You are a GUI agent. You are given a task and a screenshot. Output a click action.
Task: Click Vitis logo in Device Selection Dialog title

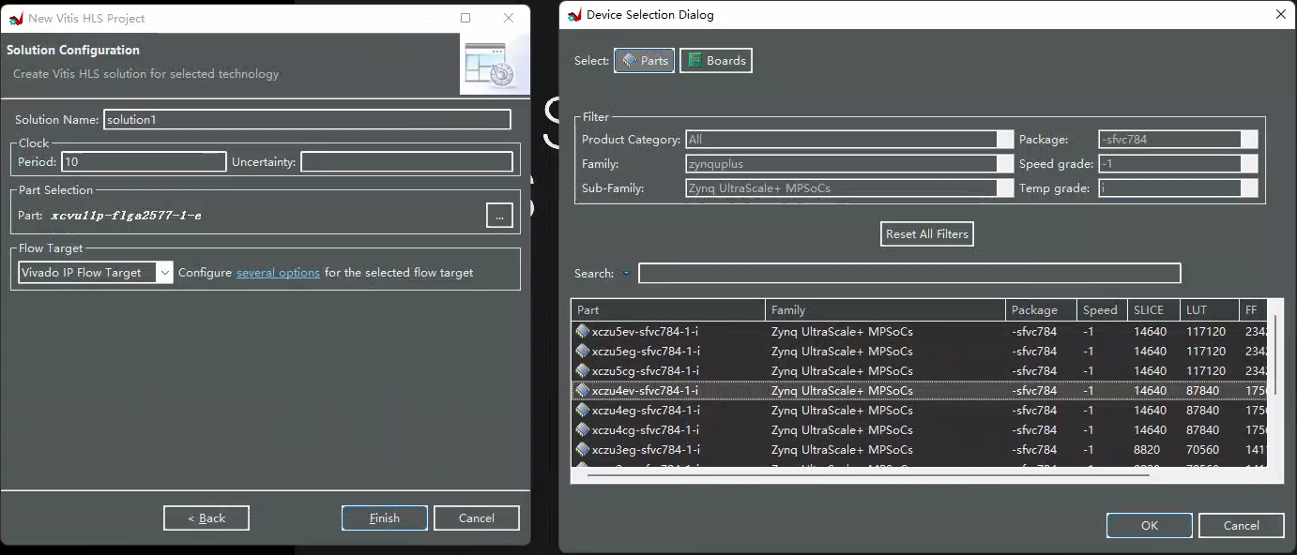574,15
